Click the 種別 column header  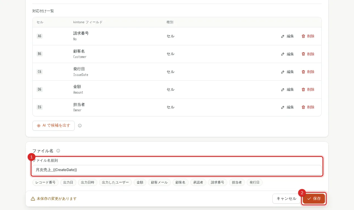[x=170, y=22]
